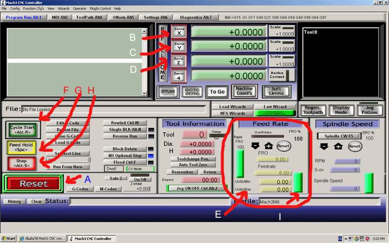
Task: Switch to Settings Alt6 screen
Action: pos(156,17)
